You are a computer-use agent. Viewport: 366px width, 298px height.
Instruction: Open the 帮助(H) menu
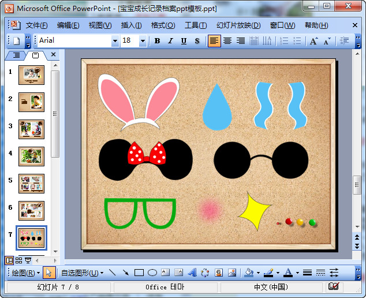(316, 25)
